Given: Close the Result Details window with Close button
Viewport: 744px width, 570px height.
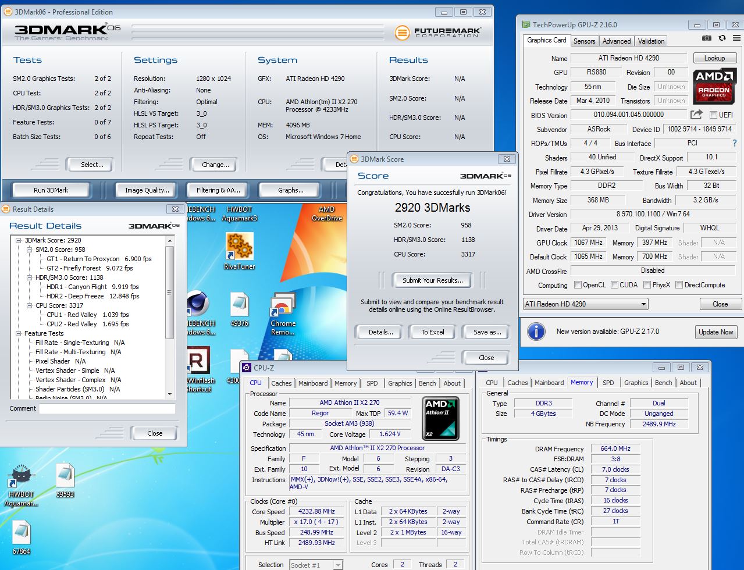Looking at the screenshot, I should point(155,433).
